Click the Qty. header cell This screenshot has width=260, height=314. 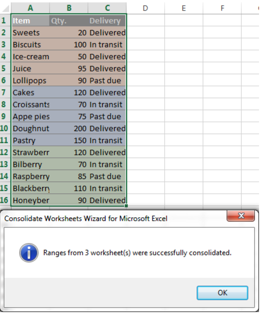pos(69,21)
